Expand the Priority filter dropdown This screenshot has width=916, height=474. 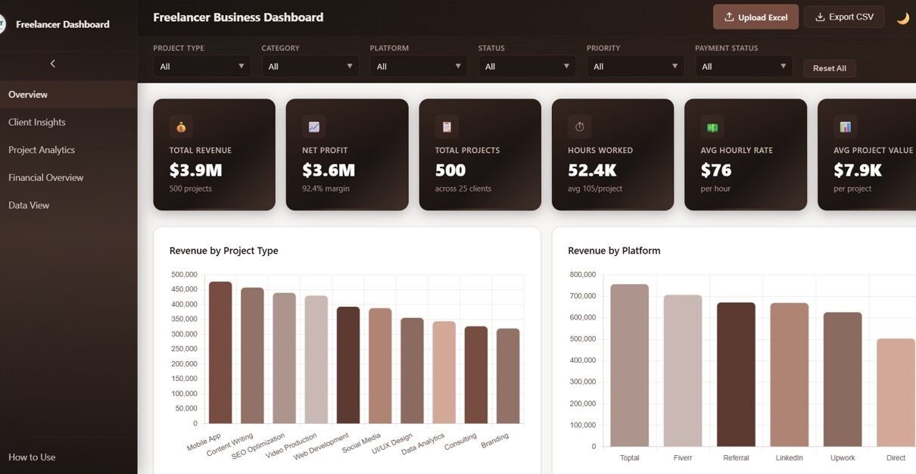634,67
